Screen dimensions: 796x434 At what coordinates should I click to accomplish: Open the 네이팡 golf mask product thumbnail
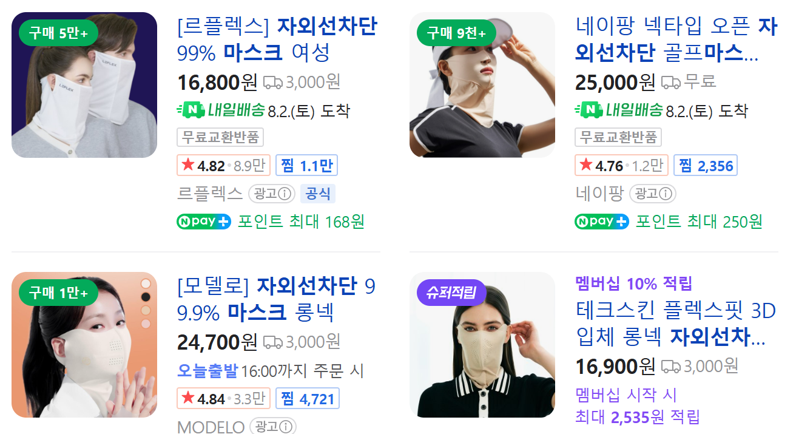pyautogui.click(x=482, y=85)
